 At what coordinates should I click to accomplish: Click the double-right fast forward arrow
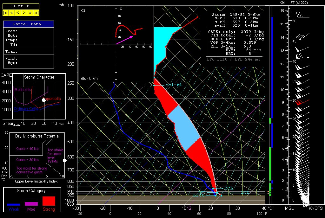[x=30, y=13]
